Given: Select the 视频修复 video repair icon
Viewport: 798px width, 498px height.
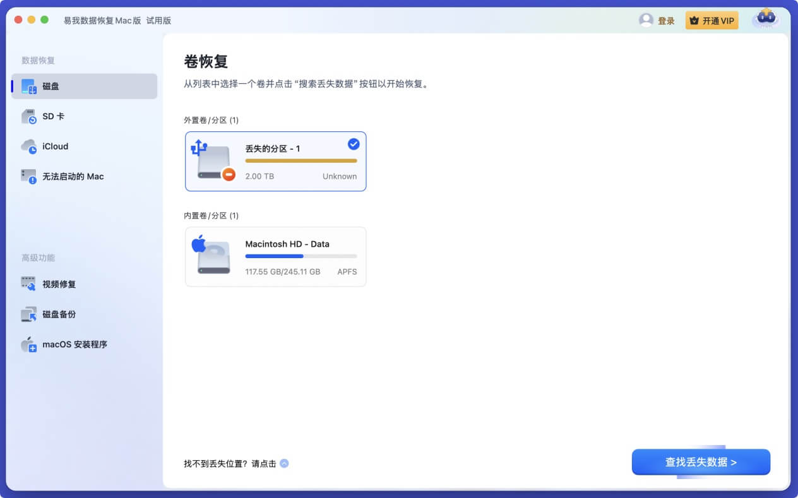Looking at the screenshot, I should pos(28,284).
